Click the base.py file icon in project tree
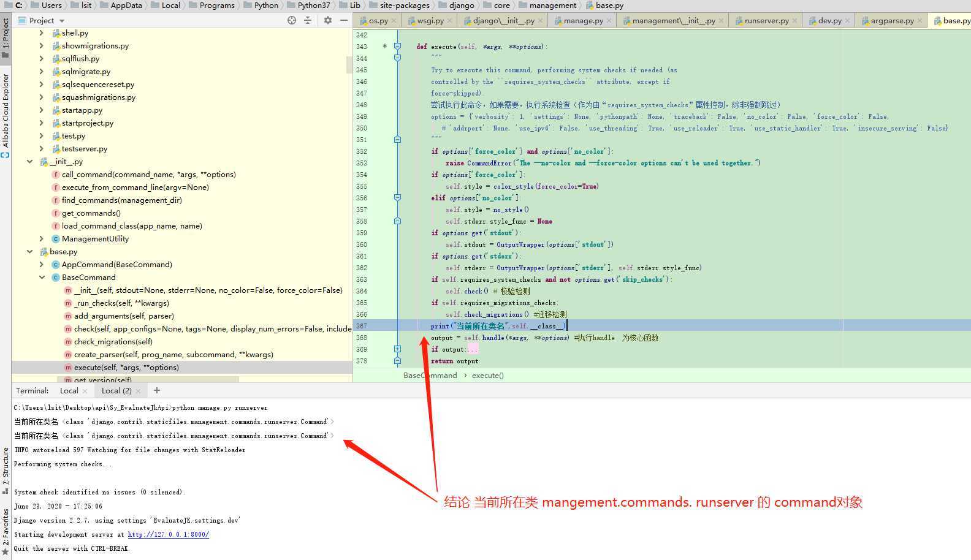The width and height of the screenshot is (971, 560). 44,252
